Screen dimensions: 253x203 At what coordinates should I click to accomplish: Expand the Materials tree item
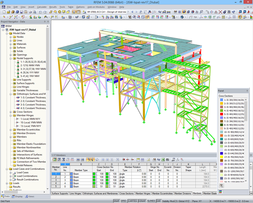pyautogui.click(x=10, y=44)
